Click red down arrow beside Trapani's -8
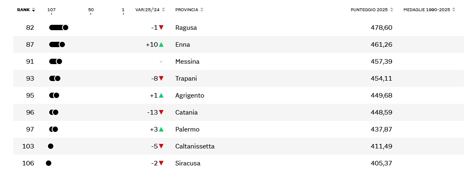Viewport: 469px width, 177px height. [161, 79]
